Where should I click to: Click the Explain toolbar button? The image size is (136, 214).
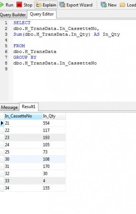tap(46, 5)
